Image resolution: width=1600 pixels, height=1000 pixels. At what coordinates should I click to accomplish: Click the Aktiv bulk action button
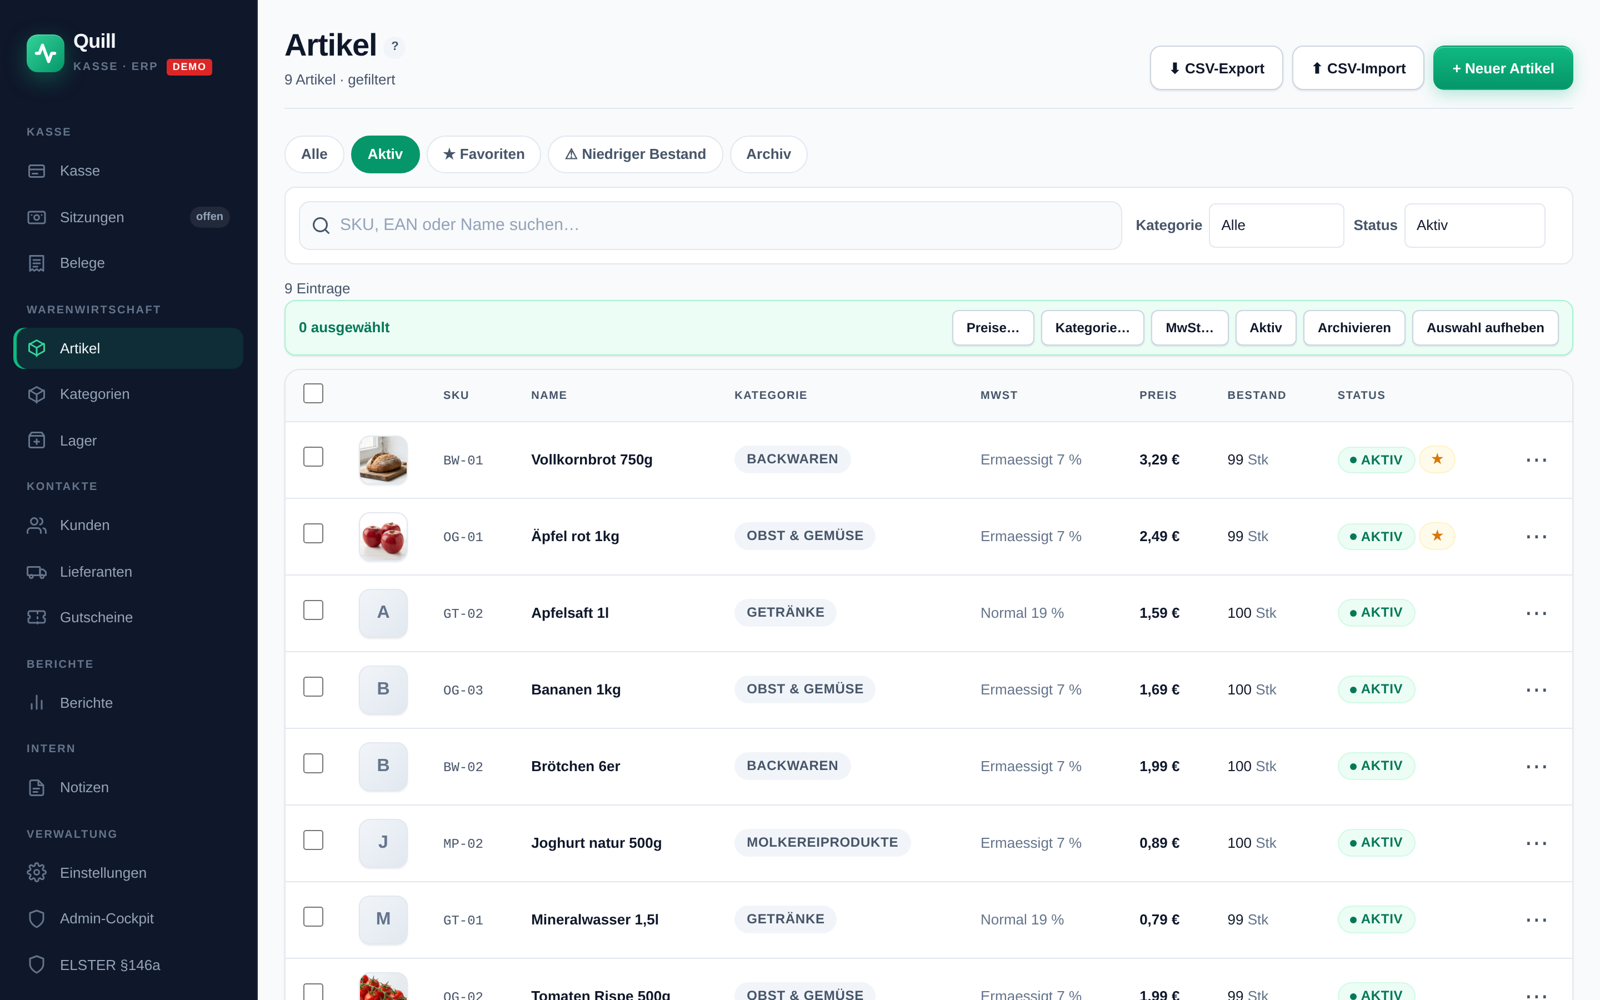[x=1266, y=328]
